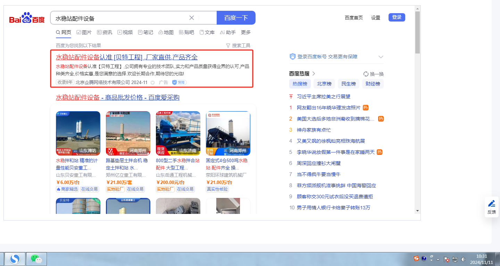This screenshot has width=500, height=266.
Task: Switch to the 文库 search tab
Action: (x=207, y=32)
